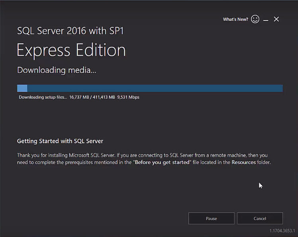Minimize the installer window

pyautogui.click(x=266, y=20)
